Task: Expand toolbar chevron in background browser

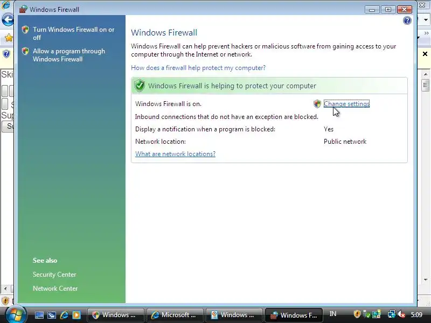Action: point(426,33)
